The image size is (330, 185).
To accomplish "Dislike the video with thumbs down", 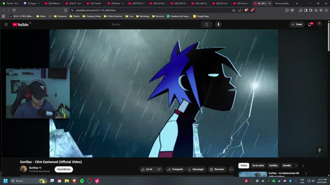I will pyautogui.click(x=159, y=169).
